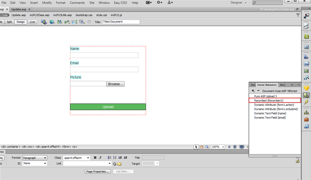
Task: Toggle Italic formatting in Properties
Action: point(100,158)
